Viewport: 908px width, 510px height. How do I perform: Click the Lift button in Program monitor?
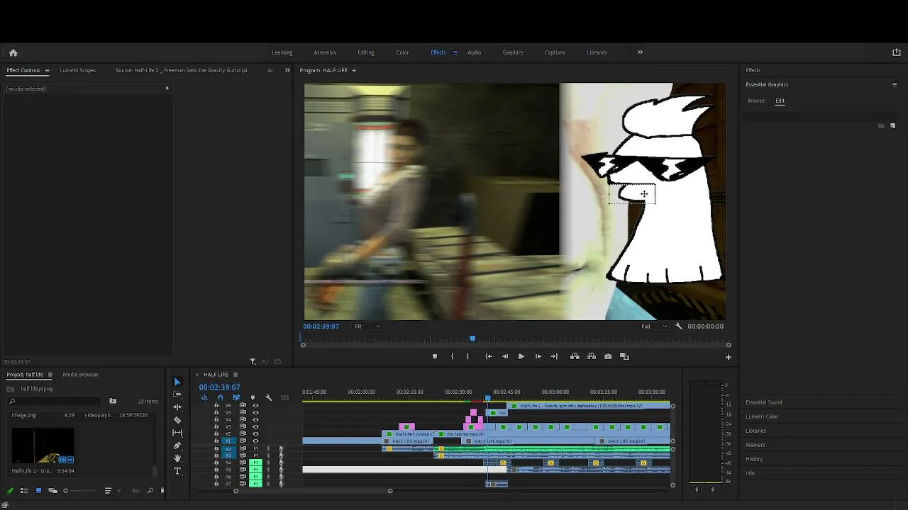coord(575,356)
